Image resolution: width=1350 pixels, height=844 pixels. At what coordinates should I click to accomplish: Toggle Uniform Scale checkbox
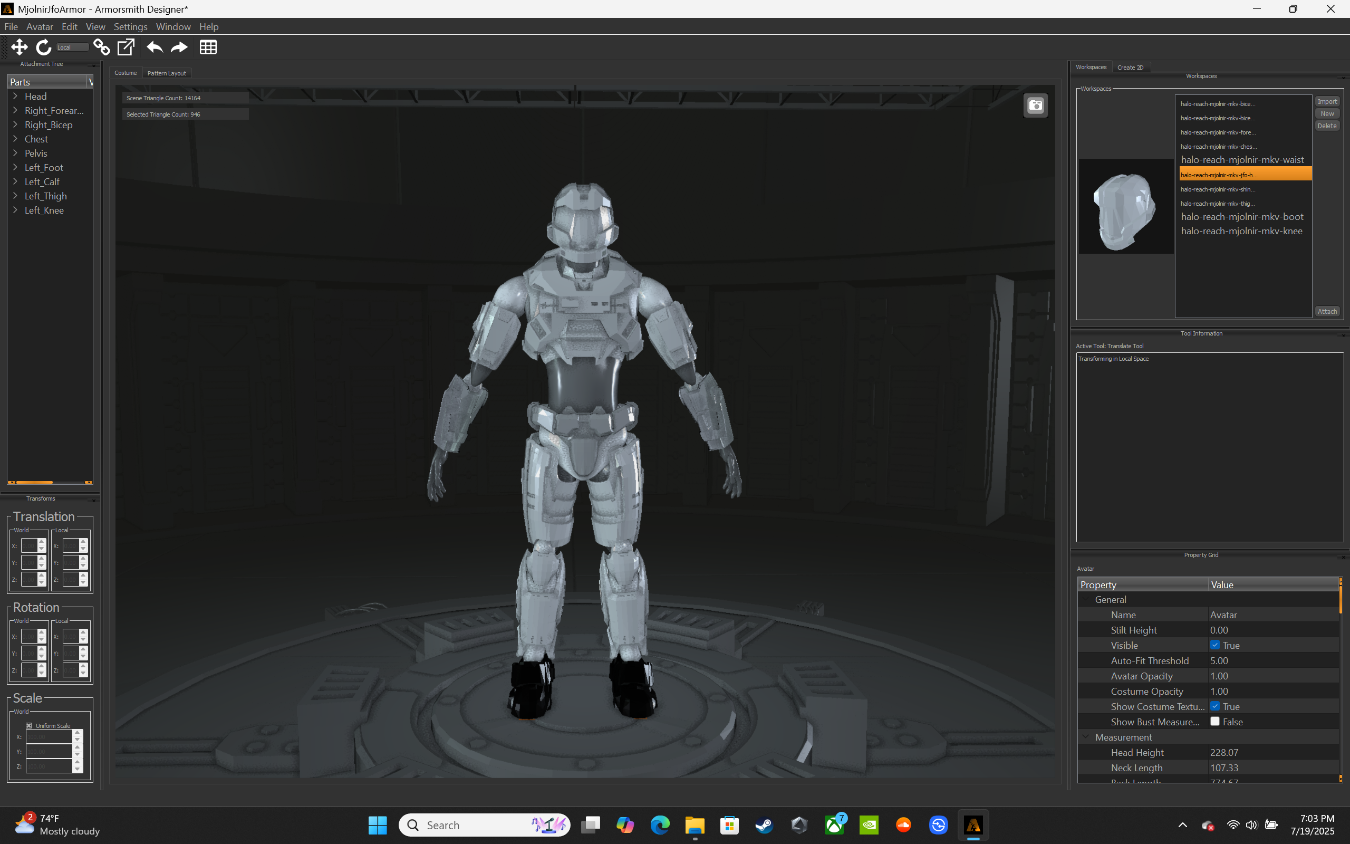pos(29,726)
